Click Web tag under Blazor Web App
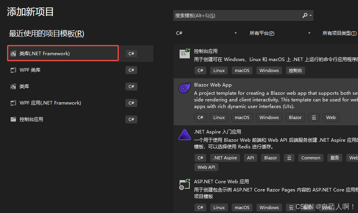Image resolution: width=358 pixels, height=213 pixels. [331, 117]
